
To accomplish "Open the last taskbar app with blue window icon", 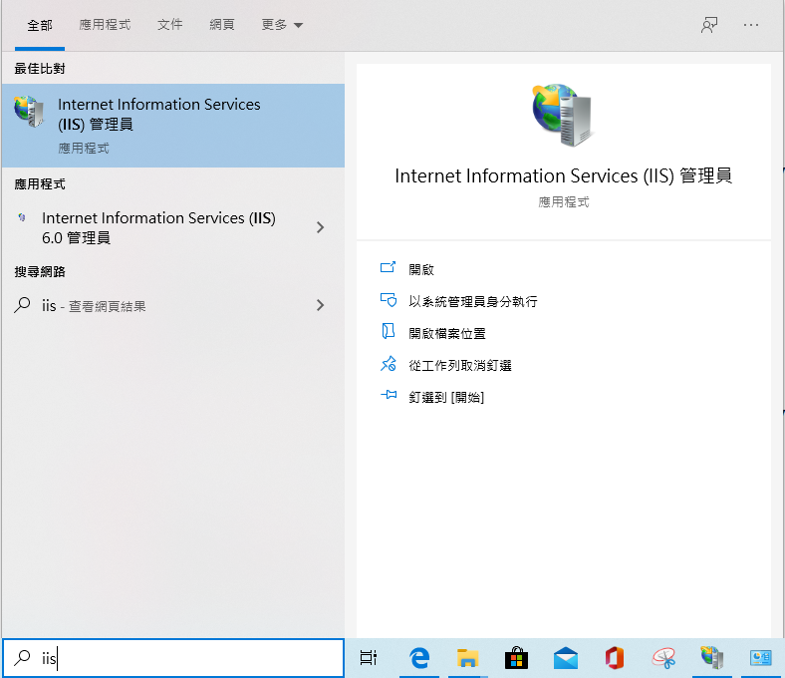I will coord(760,657).
